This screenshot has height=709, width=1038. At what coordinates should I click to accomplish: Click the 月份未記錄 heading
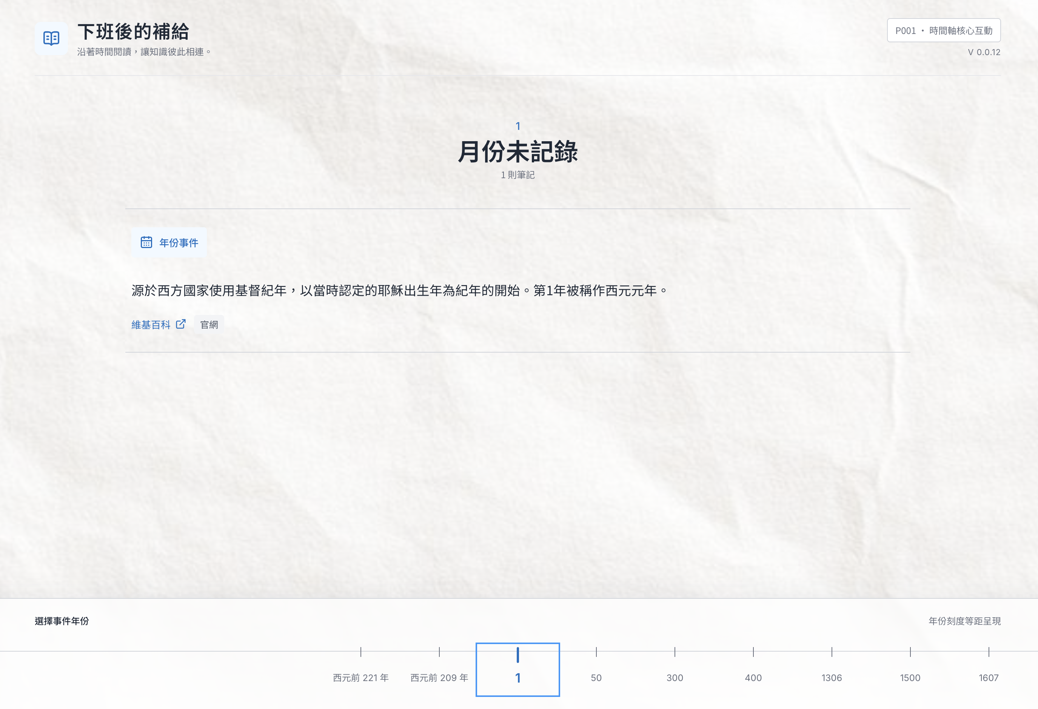click(517, 151)
